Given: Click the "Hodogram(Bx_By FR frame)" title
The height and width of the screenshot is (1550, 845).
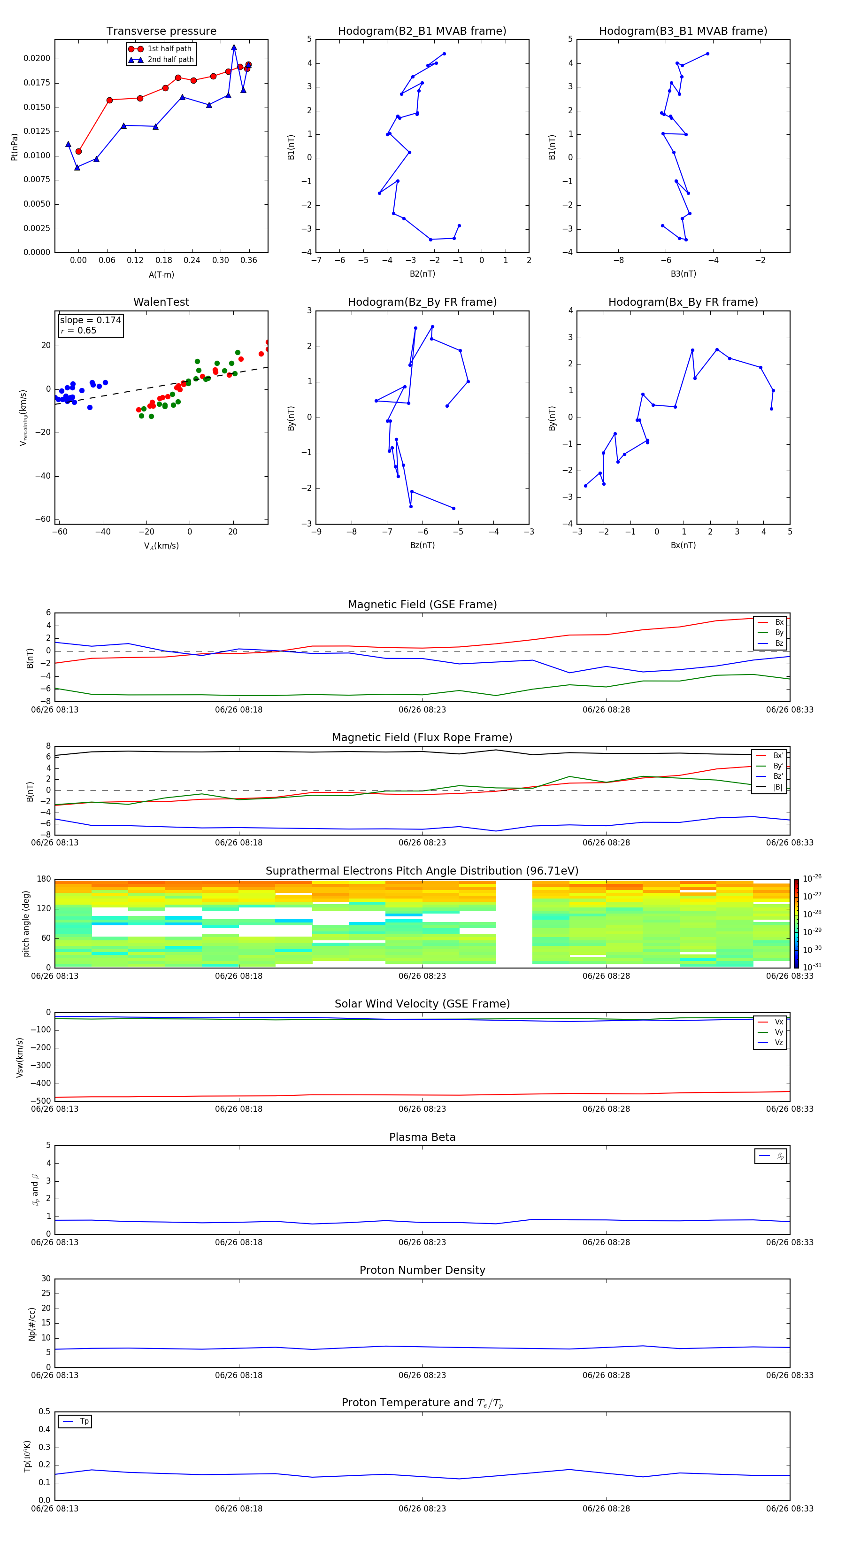Looking at the screenshot, I should (x=683, y=302).
